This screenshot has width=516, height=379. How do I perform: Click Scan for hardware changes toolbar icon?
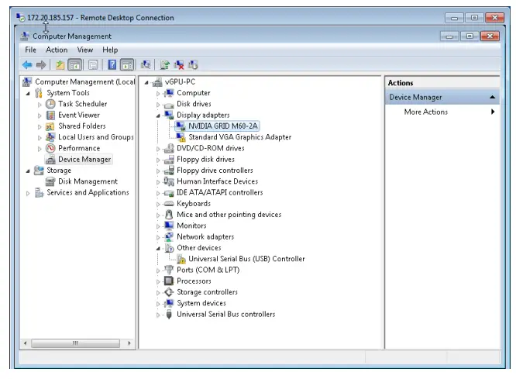tap(146, 65)
